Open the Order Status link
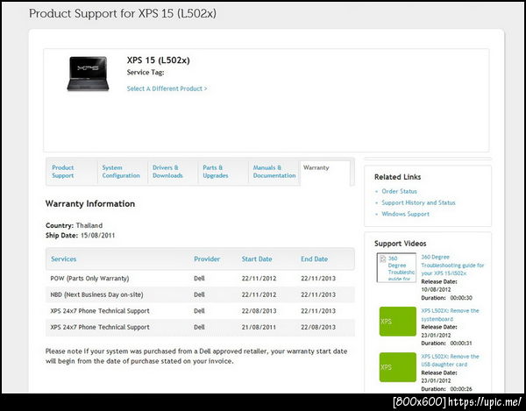 [x=399, y=191]
